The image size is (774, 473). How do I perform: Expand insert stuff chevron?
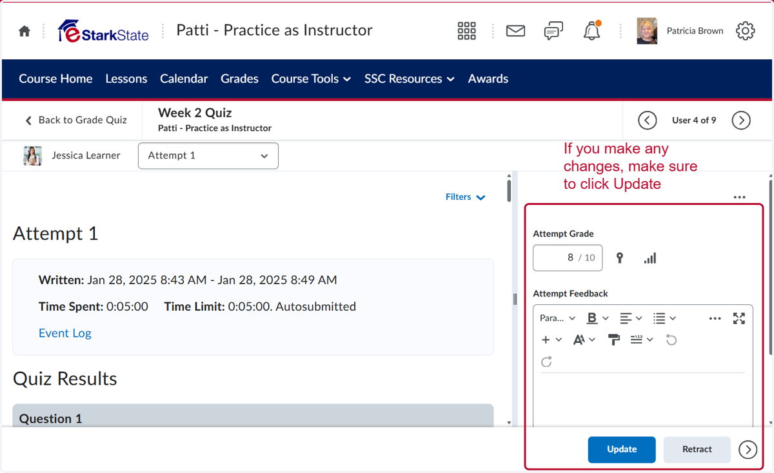click(559, 340)
